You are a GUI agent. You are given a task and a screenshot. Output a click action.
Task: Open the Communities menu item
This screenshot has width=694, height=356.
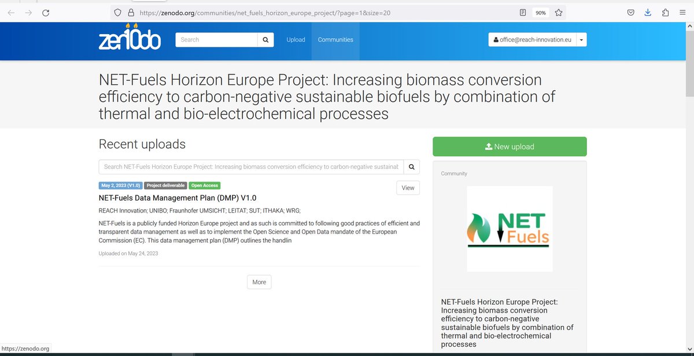tap(335, 40)
